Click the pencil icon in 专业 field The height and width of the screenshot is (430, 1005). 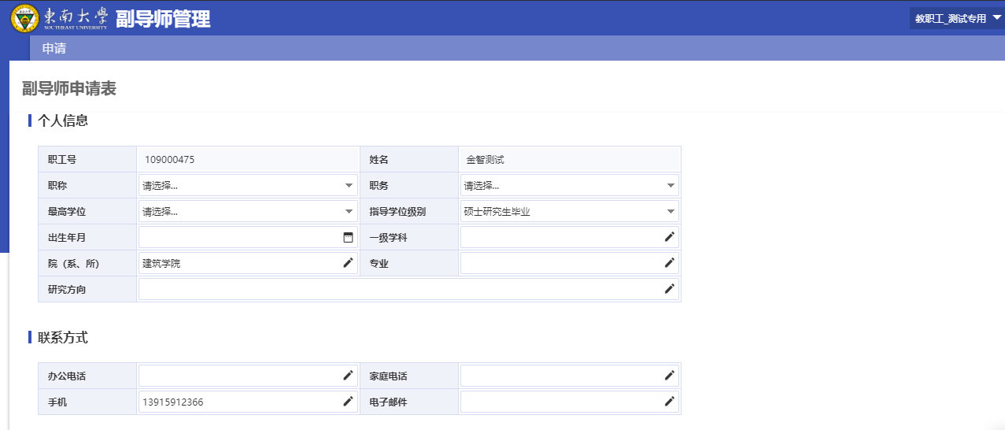[670, 263]
